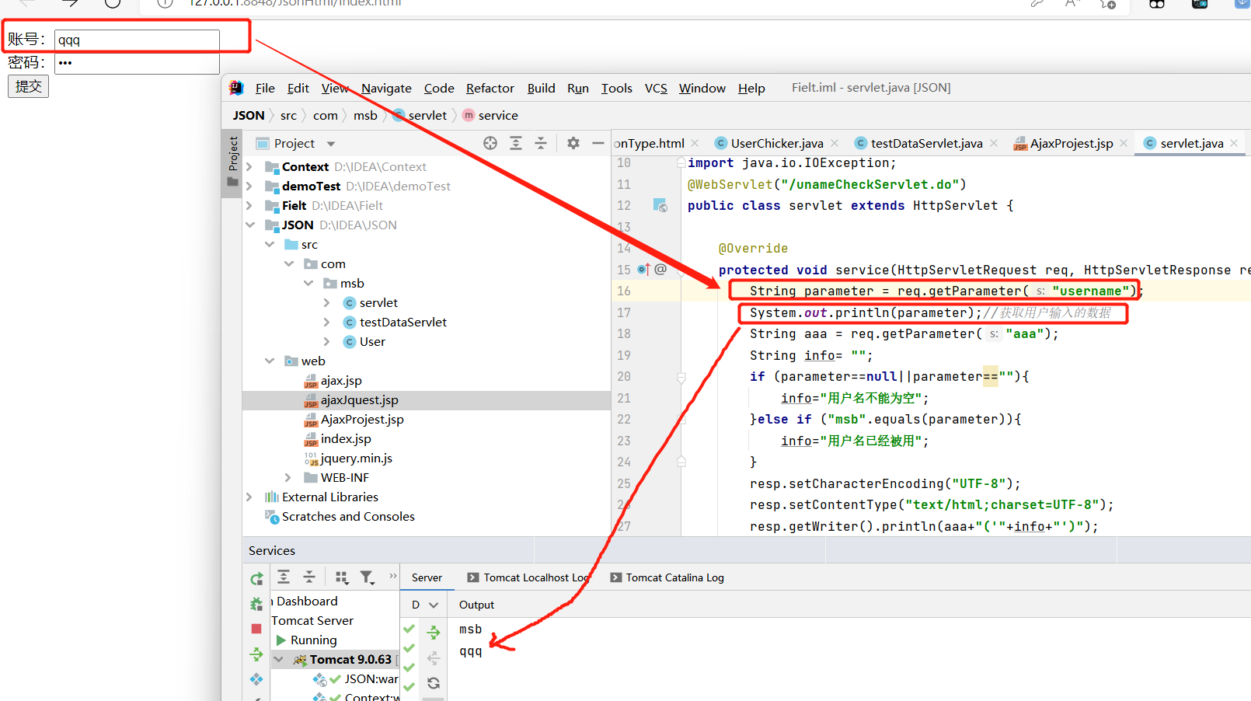This screenshot has width=1251, height=701.
Task: Switch to the AjaxProjest.jsp tab
Action: 1071,143
